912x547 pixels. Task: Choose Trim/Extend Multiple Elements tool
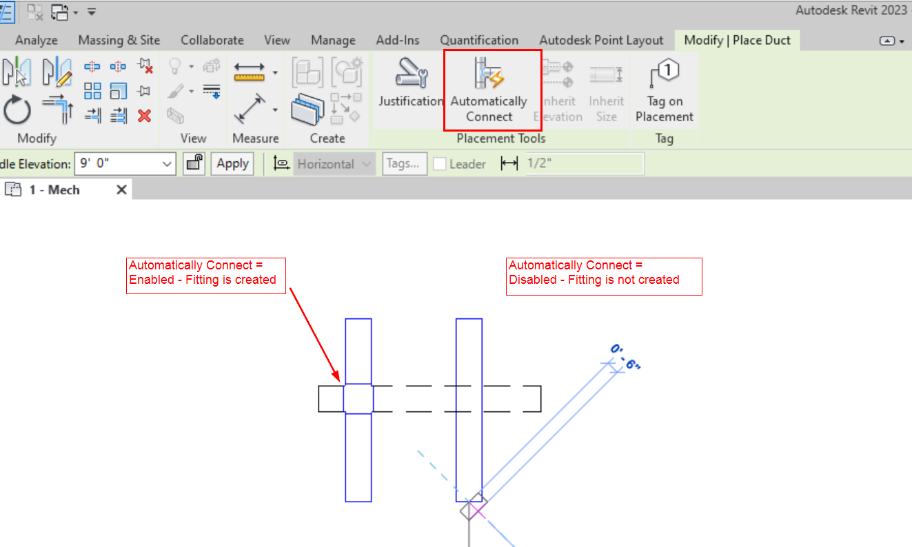click(119, 115)
